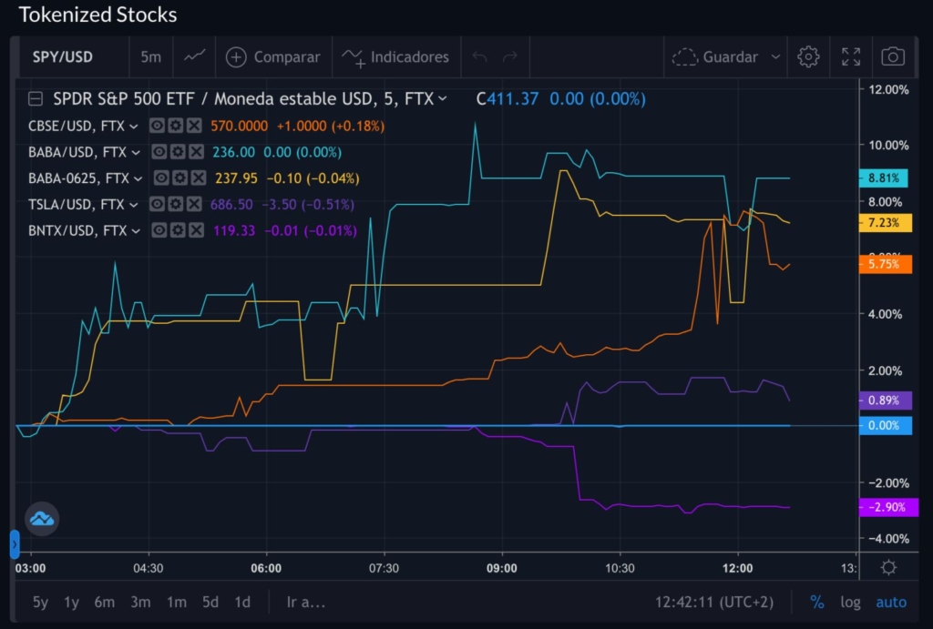Open the Indicadores indicators panel

(396, 56)
